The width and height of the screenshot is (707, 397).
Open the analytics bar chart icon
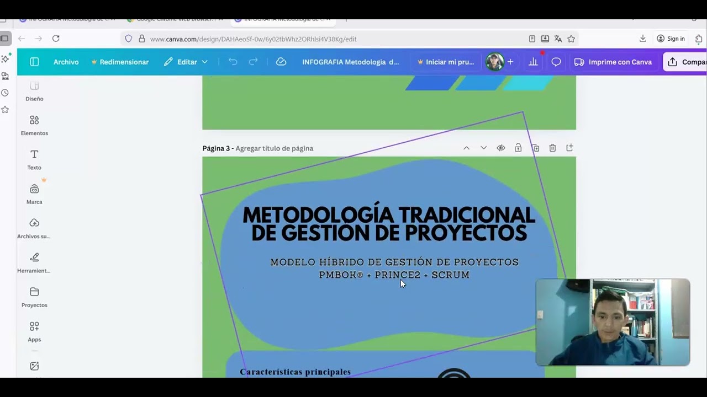(x=533, y=62)
